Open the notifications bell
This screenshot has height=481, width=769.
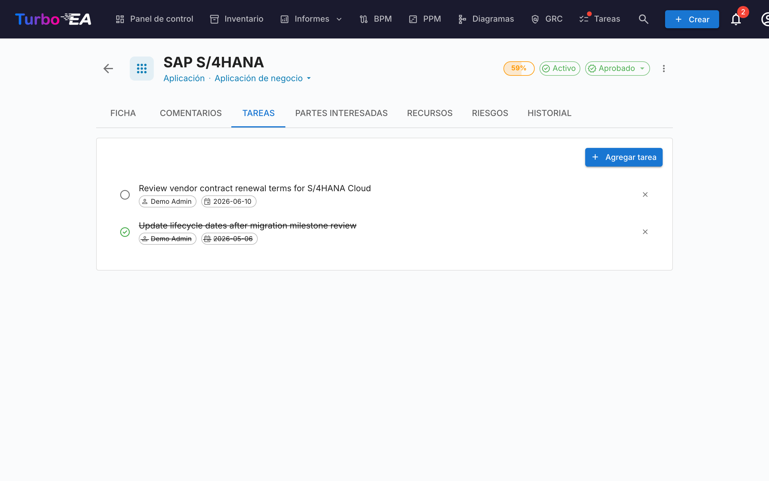click(x=736, y=19)
